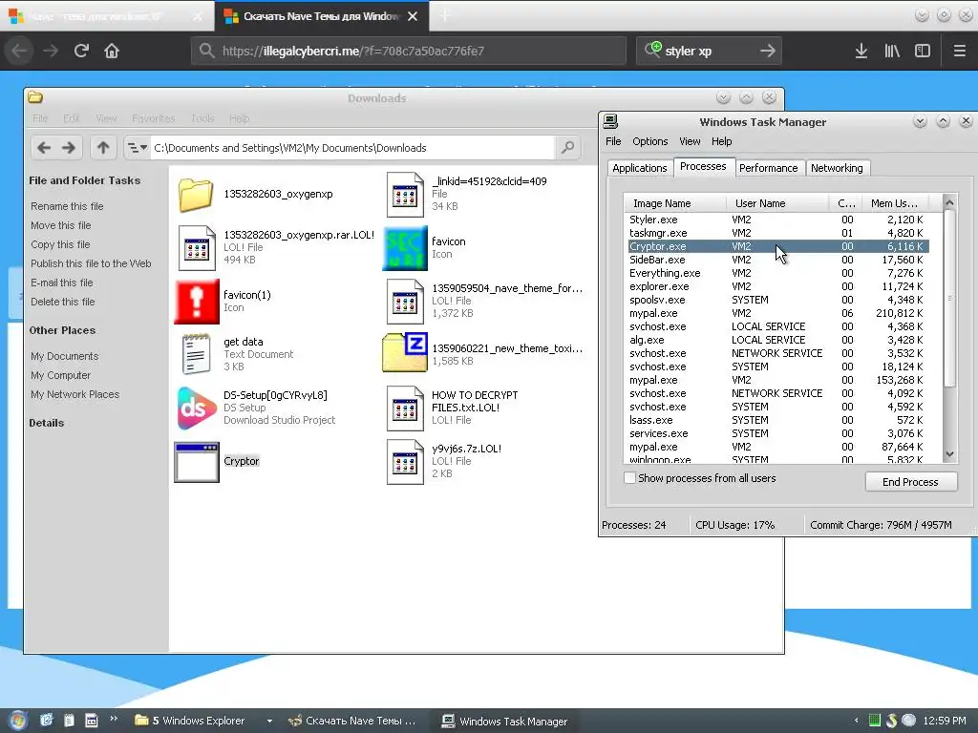978x733 pixels.
Task: Click Delete this file link
Action: click(62, 302)
